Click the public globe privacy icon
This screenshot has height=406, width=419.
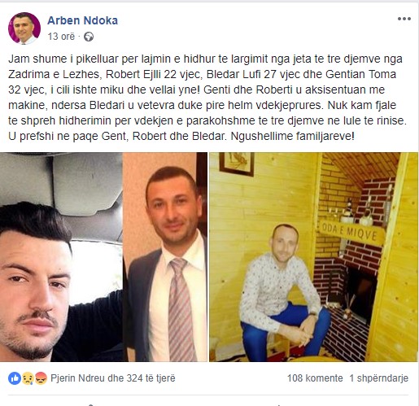89,37
